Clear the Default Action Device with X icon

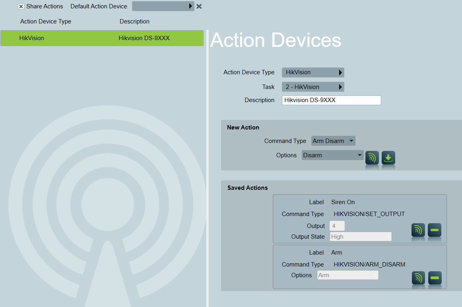pyautogui.click(x=199, y=6)
